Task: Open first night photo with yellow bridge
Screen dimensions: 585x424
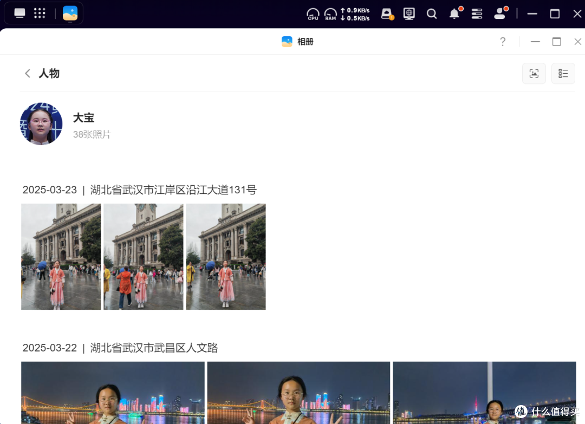Action: (x=113, y=393)
